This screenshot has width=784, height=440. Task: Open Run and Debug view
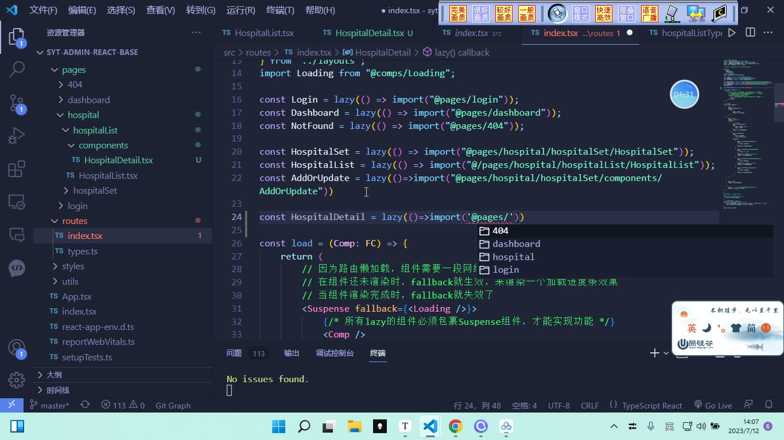17,136
